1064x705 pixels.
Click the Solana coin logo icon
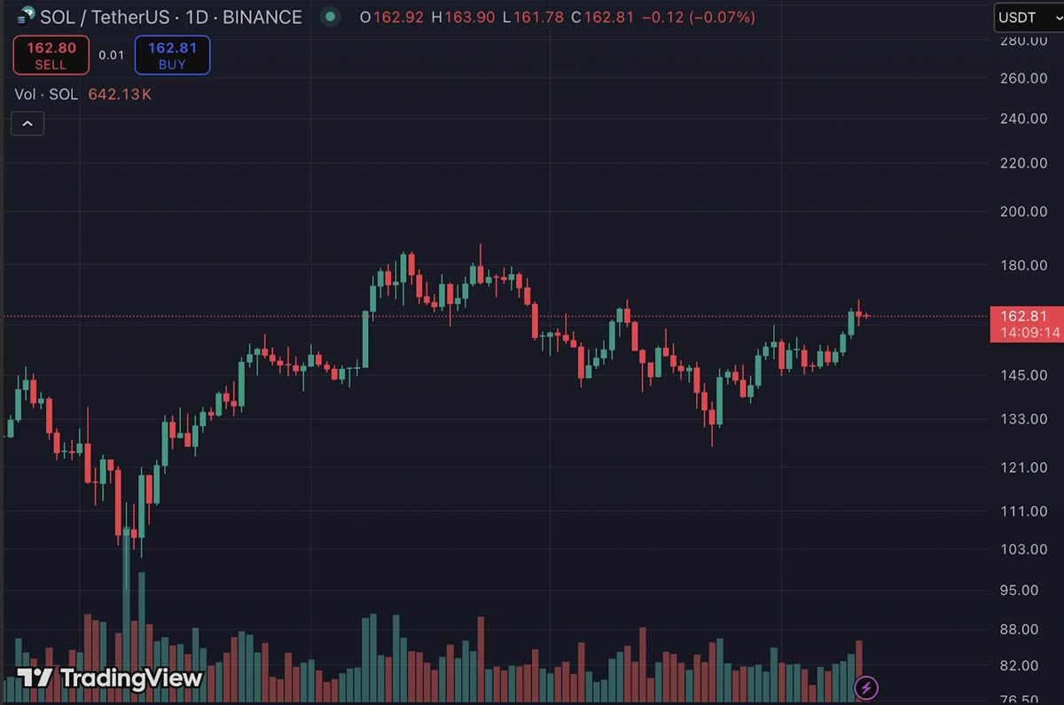click(26, 16)
